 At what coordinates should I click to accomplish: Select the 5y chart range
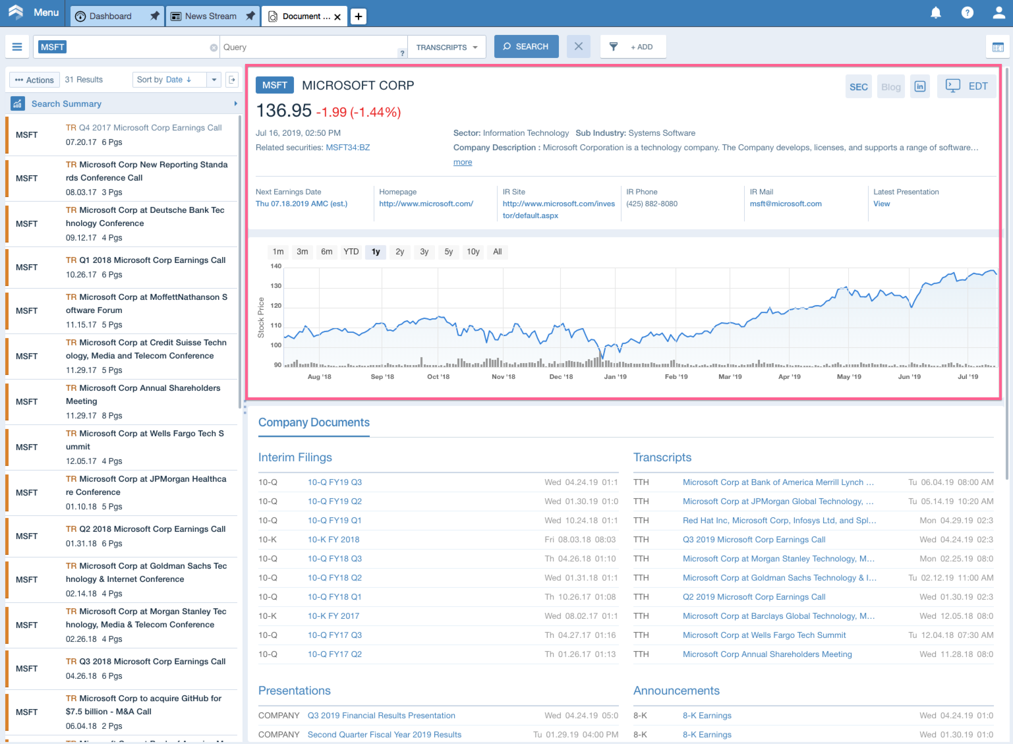(x=449, y=252)
